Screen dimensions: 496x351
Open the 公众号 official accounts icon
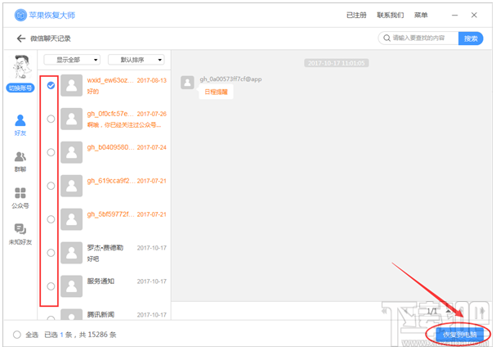[x=20, y=193]
